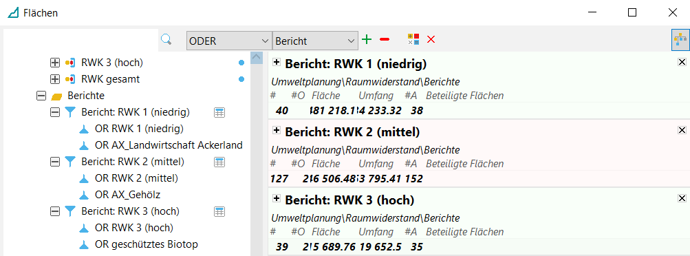Open table icon for Bericht: RWK 3 (hoch)
The height and width of the screenshot is (256, 690).
click(x=219, y=211)
